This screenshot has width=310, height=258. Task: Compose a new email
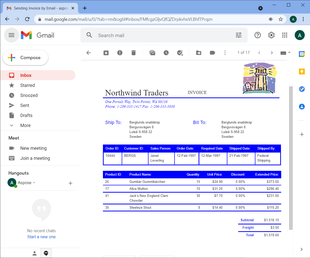point(25,58)
